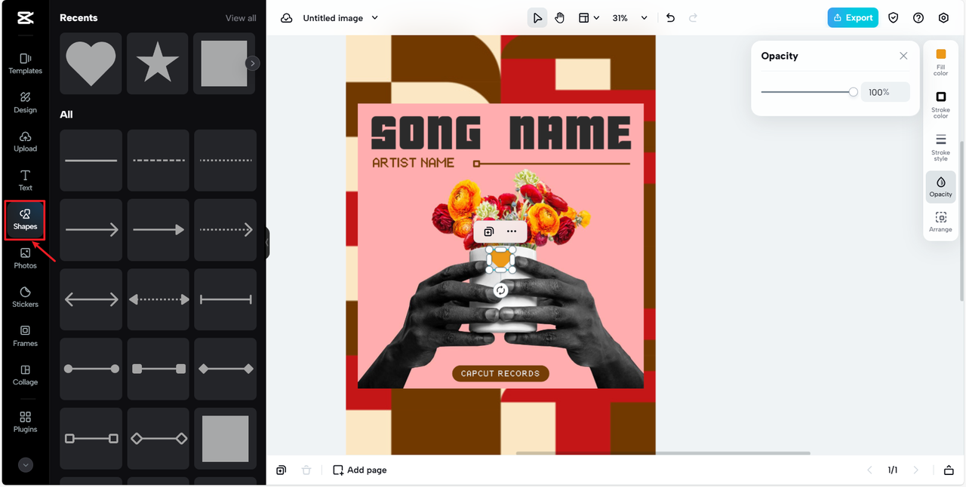Insert the star shape from Recents

[158, 63]
